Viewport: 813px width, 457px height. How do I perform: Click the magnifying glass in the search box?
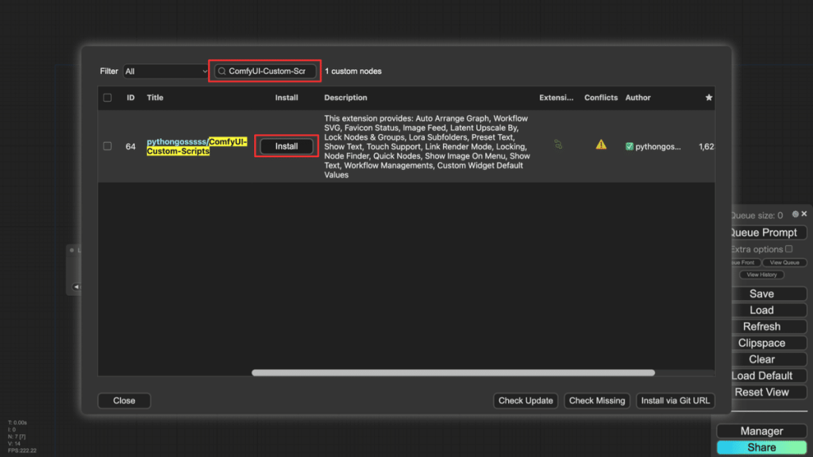point(221,71)
